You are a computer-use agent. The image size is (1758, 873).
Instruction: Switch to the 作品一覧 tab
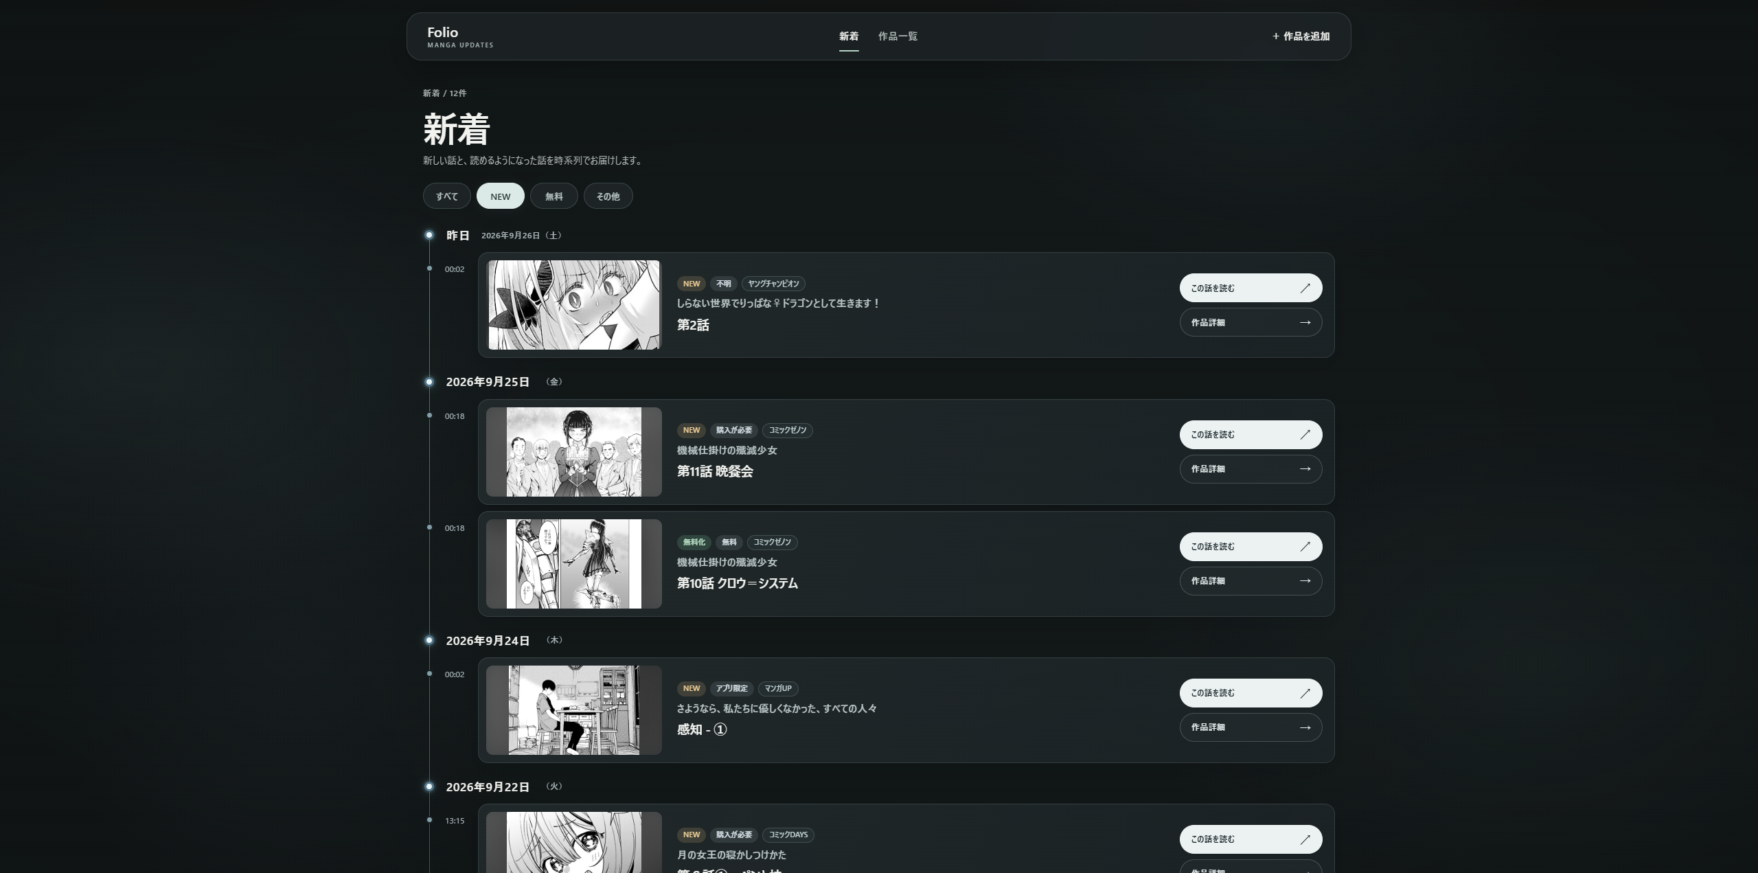(898, 36)
